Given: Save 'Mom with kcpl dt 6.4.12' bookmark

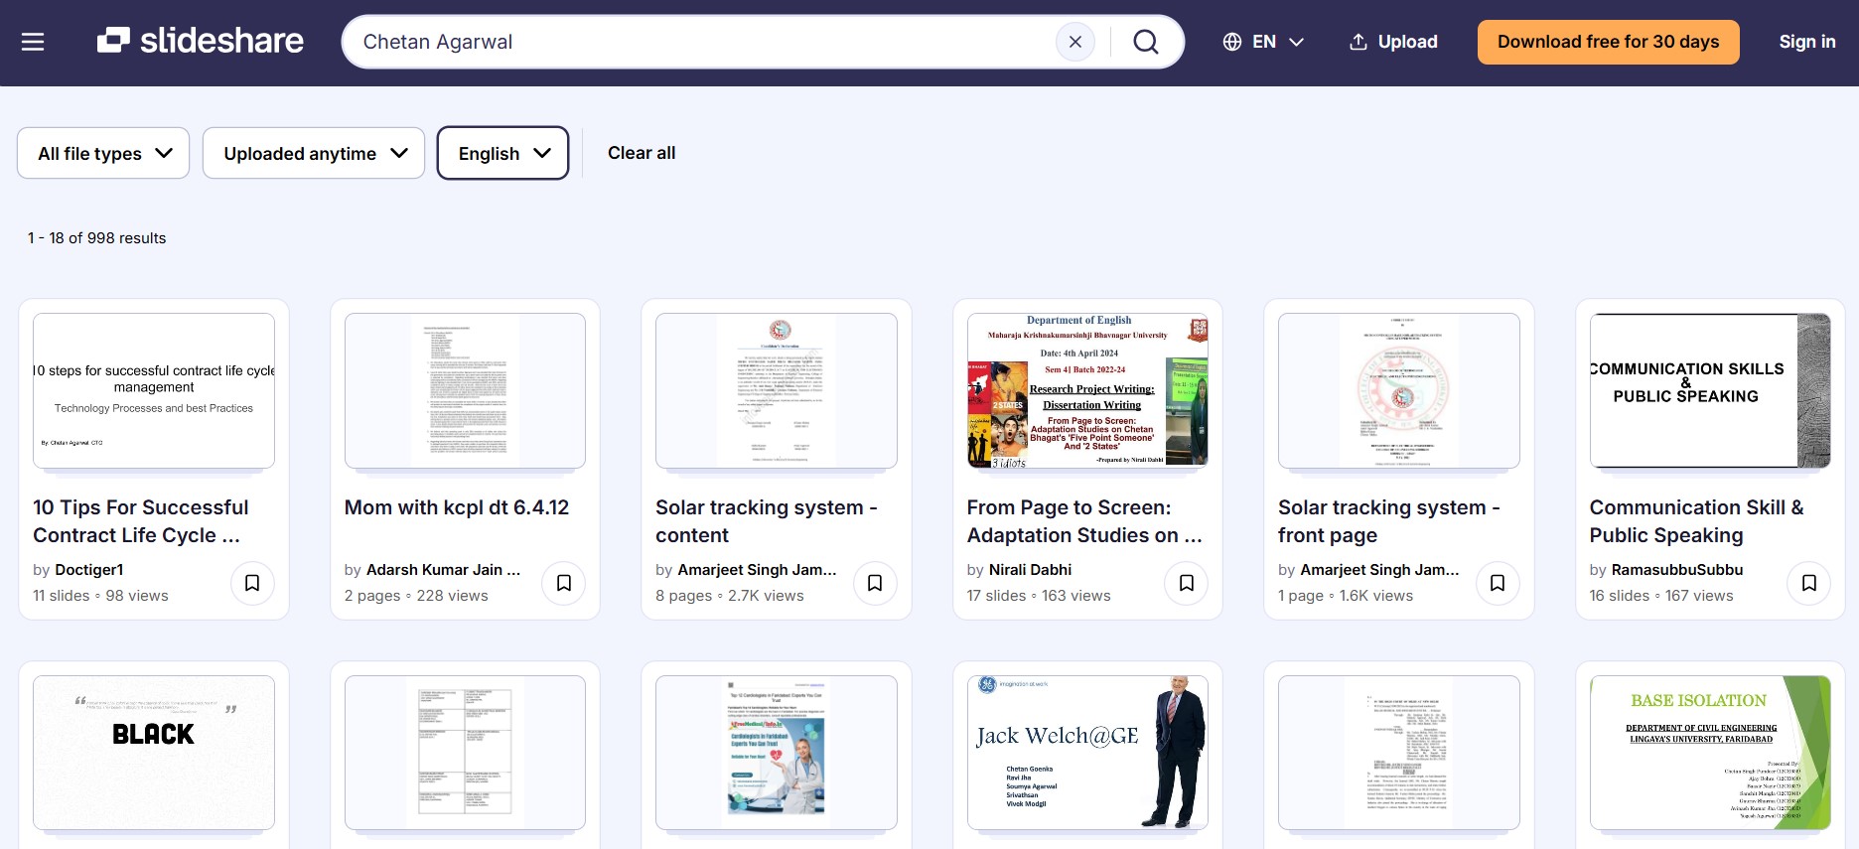Looking at the screenshot, I should tap(563, 583).
